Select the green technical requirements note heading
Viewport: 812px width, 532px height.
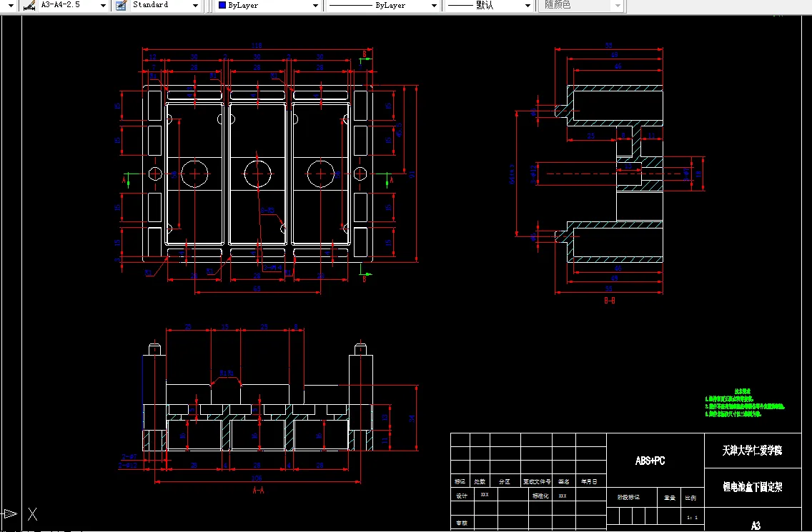pos(743,391)
